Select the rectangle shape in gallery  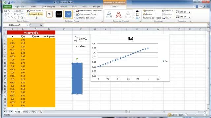15,11
